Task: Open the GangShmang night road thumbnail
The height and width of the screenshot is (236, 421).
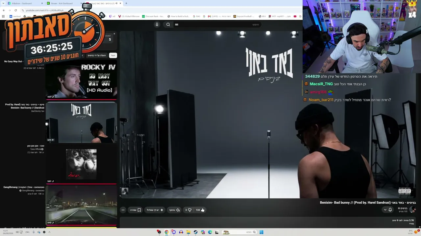Action: click(x=81, y=205)
